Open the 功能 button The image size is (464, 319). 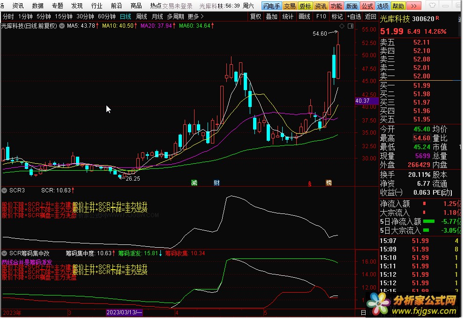coord(336,6)
